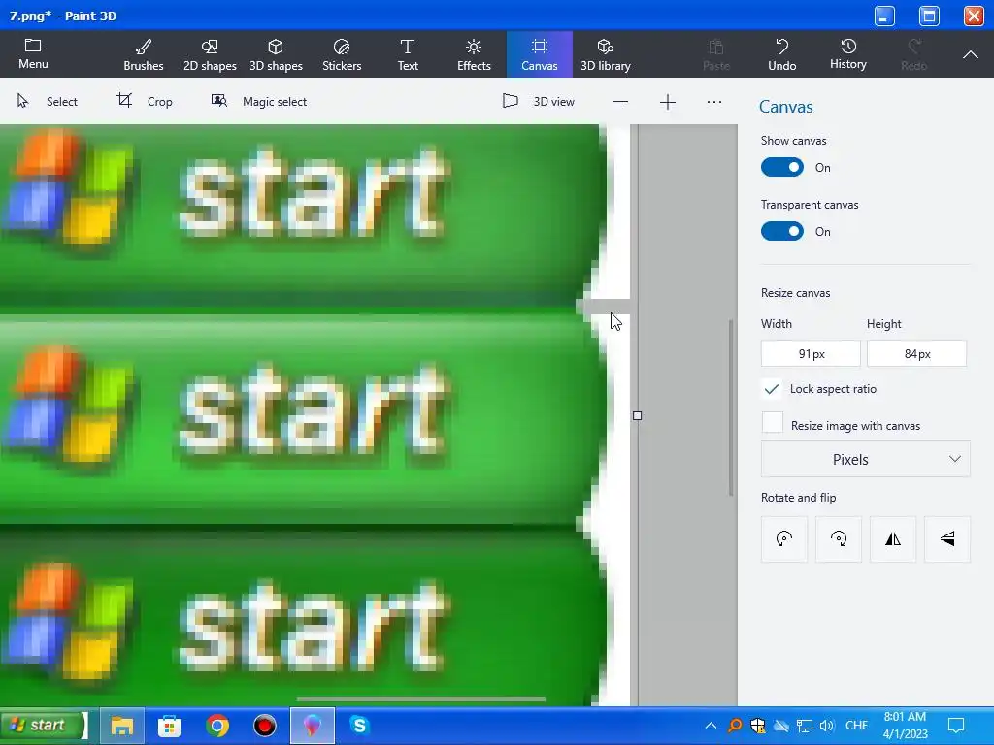This screenshot has height=745, width=994.
Task: Rotate canvas right 90 degrees
Action: click(839, 539)
